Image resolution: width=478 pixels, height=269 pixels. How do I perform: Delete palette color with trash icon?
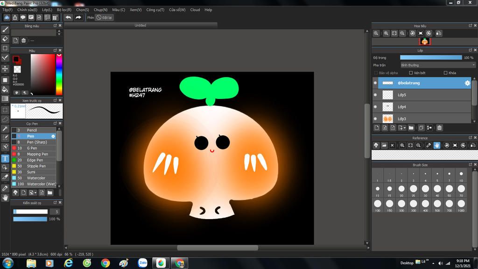(24, 40)
